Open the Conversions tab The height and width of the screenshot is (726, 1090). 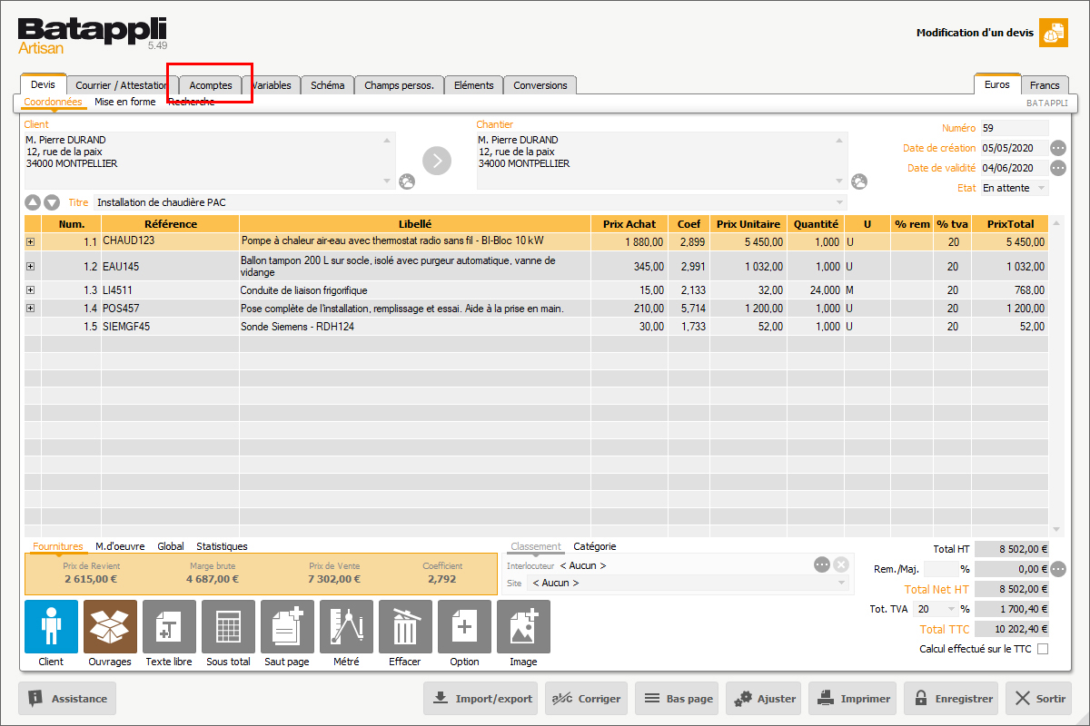click(x=540, y=85)
